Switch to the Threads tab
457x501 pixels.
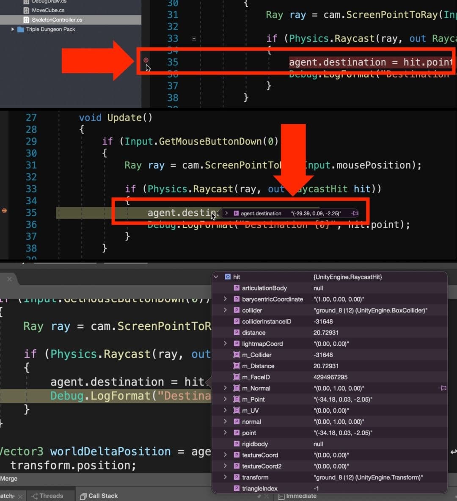click(51, 496)
